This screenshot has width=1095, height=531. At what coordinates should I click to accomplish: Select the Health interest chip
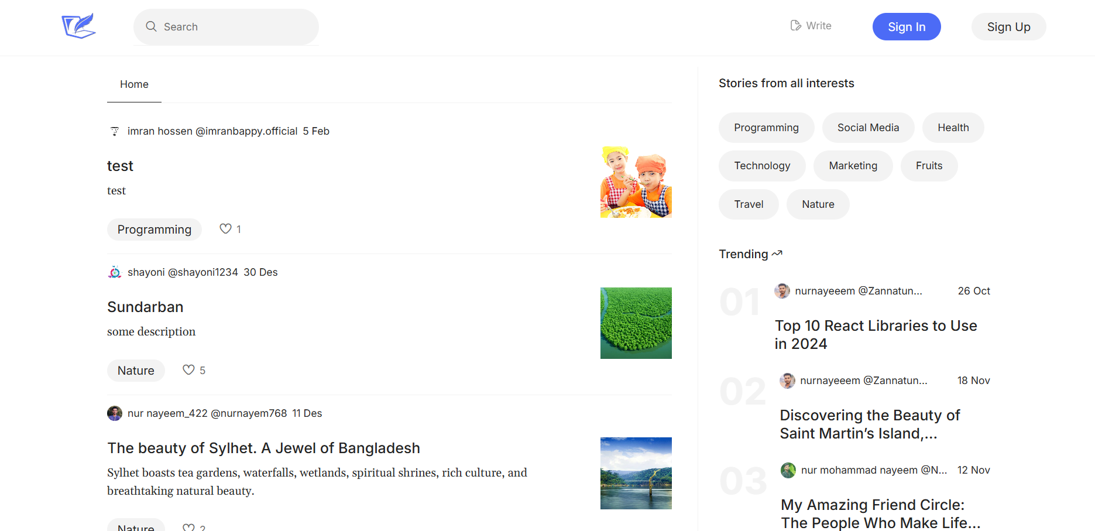coord(953,128)
